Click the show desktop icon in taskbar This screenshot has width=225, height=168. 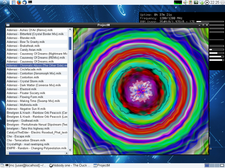(3, 165)
